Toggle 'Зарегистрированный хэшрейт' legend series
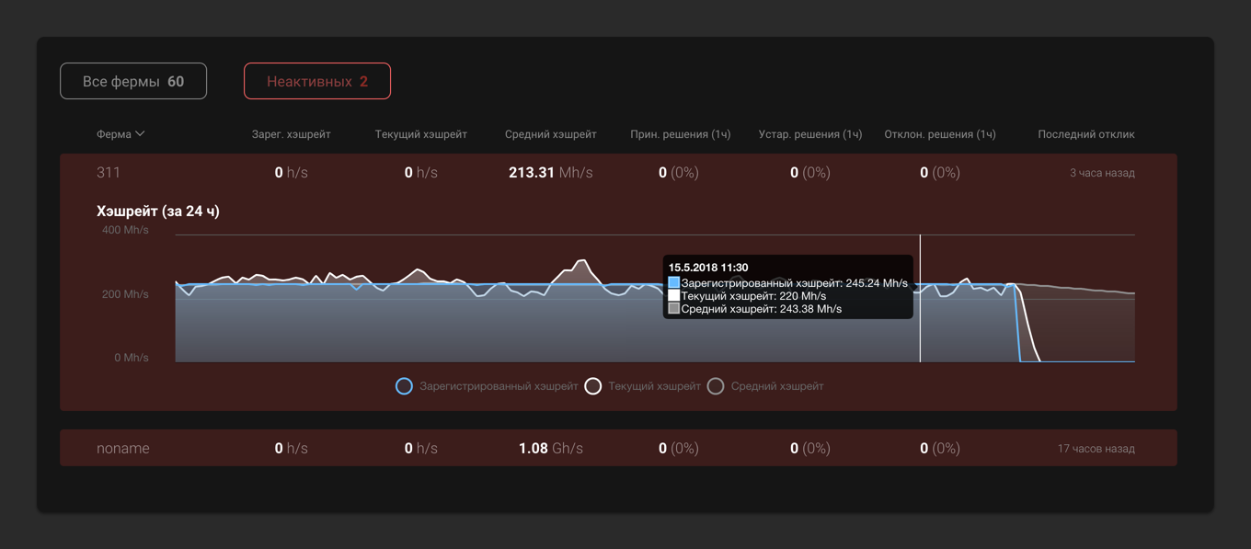Screen dimensions: 1251x549 [x=487, y=386]
